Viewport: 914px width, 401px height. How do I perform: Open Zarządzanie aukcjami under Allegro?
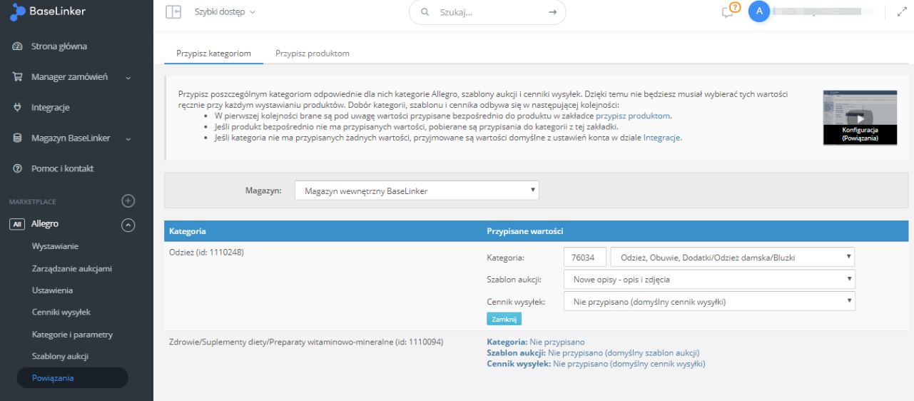click(x=72, y=268)
